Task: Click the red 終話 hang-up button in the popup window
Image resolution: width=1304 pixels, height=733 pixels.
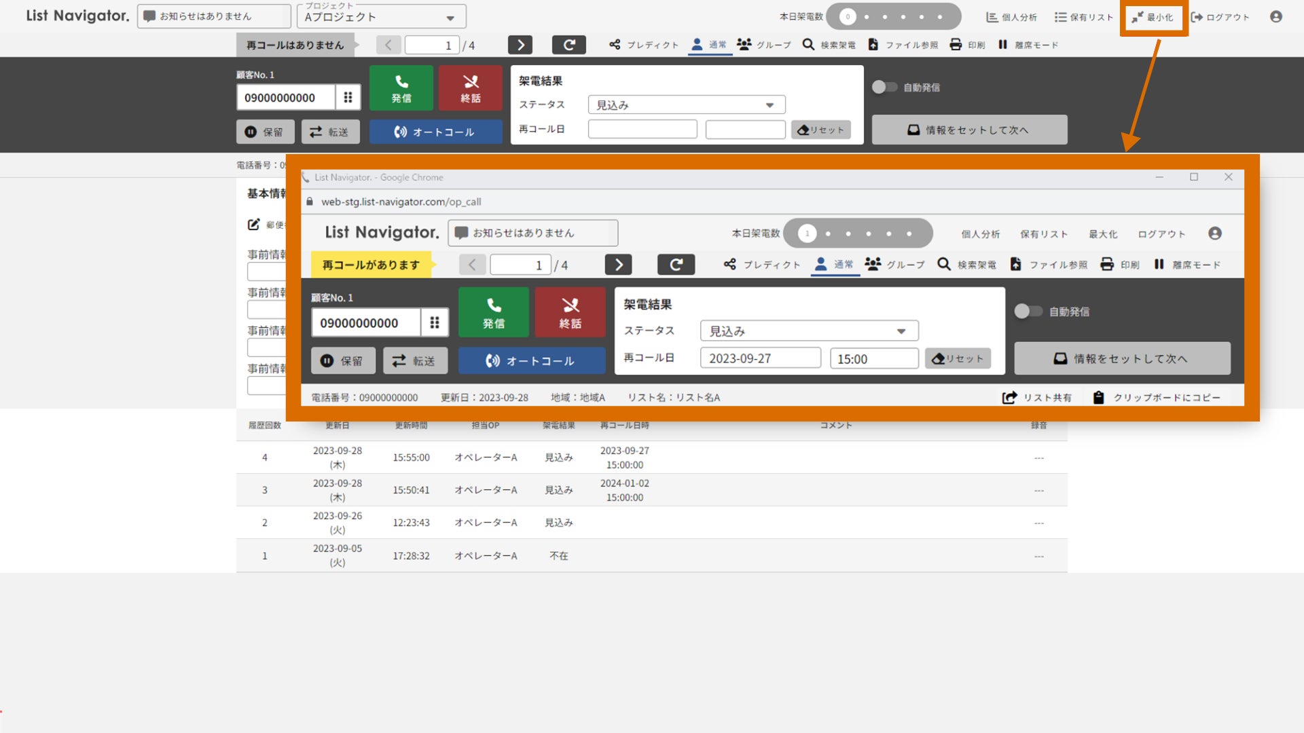Action: (x=570, y=313)
